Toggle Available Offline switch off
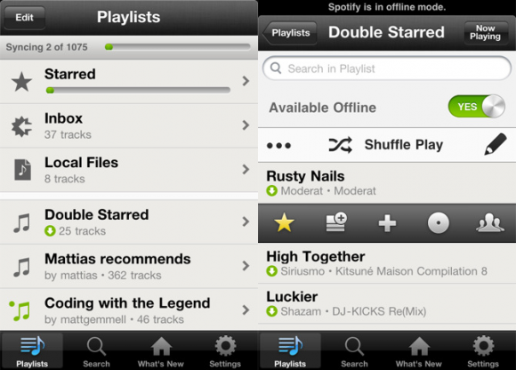The width and height of the screenshot is (516, 370). click(x=477, y=106)
